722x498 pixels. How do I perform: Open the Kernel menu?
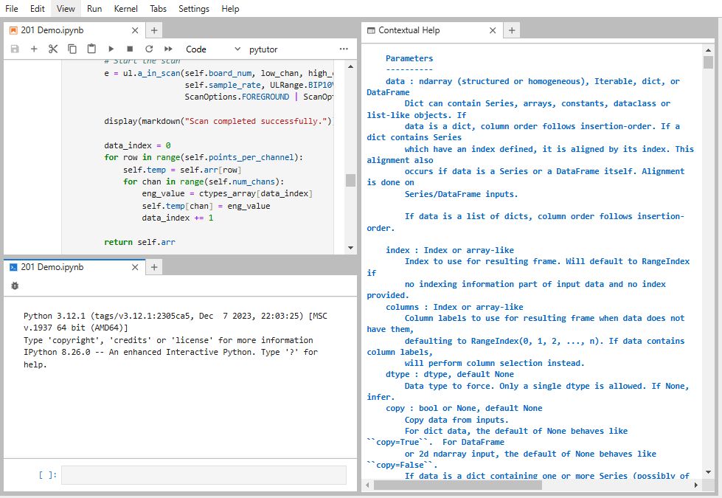point(125,9)
